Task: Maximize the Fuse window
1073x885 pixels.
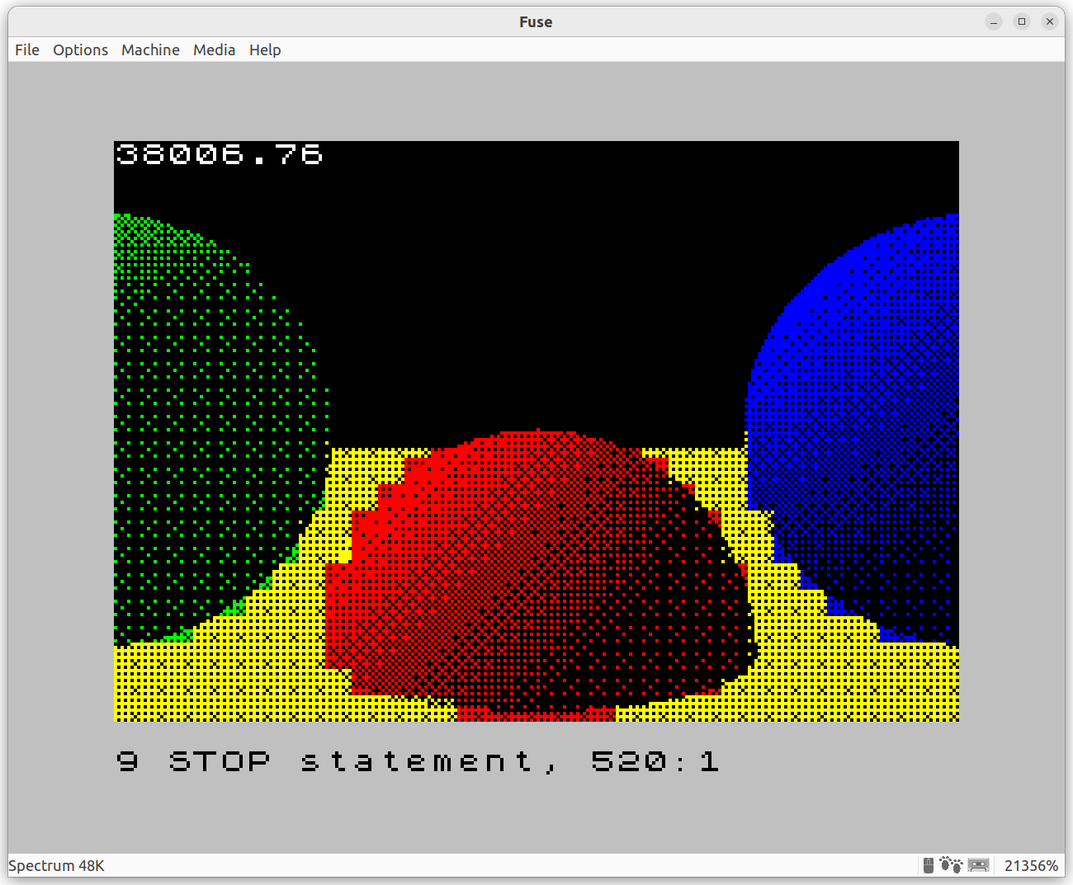Action: [x=1022, y=21]
